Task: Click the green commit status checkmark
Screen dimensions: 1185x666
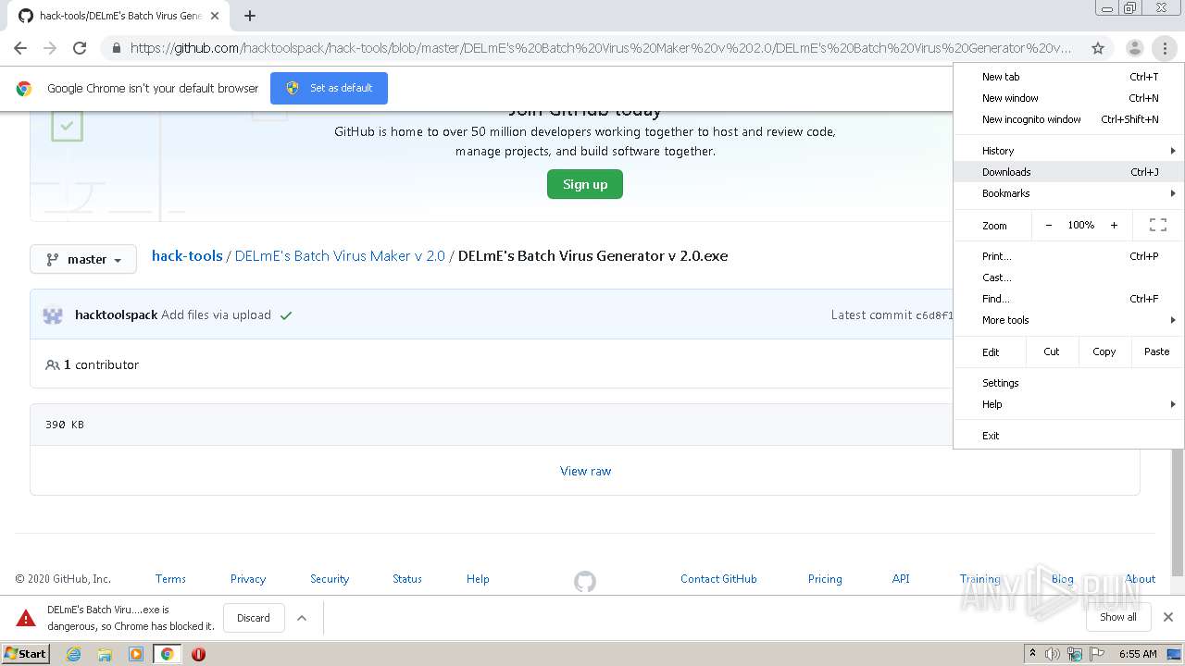Action: click(x=286, y=315)
